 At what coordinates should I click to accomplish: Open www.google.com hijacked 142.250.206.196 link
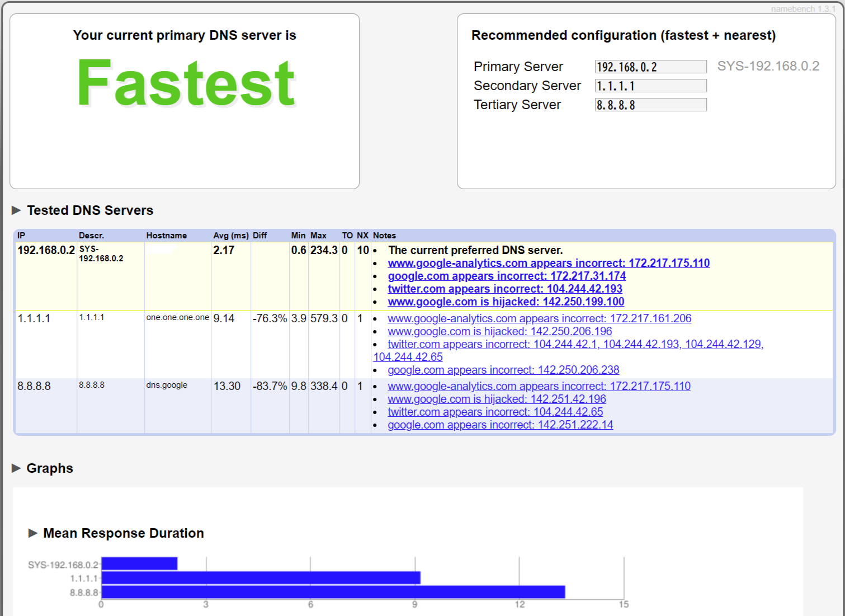click(x=499, y=331)
